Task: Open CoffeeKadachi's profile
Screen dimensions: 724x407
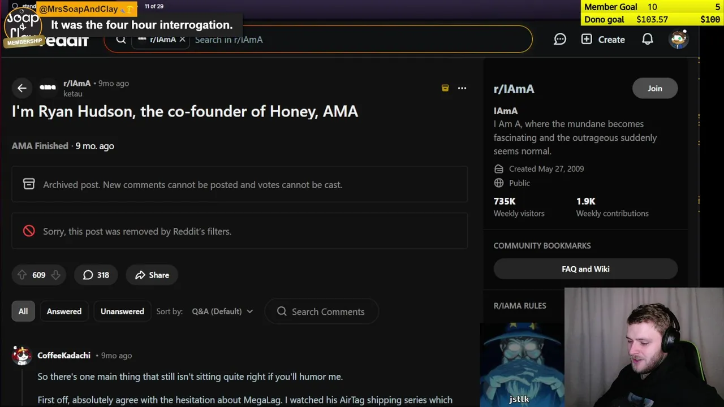Action: coord(64,356)
